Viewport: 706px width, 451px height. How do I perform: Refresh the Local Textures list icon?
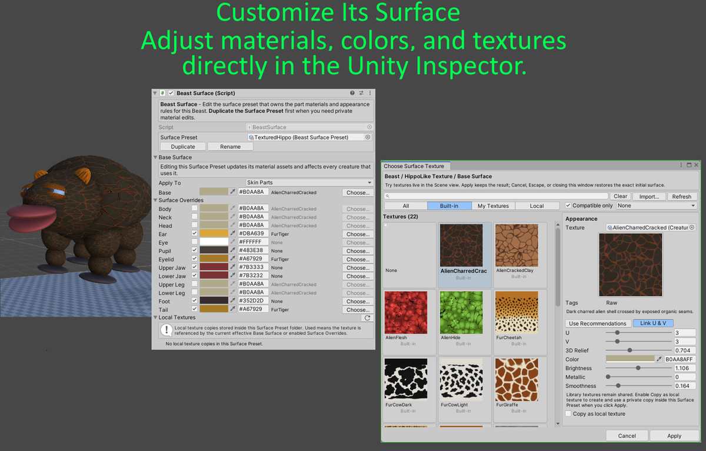[x=367, y=318]
